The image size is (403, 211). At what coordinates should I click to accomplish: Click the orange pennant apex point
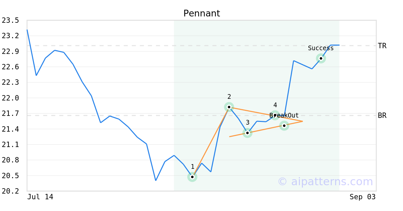pos(303,121)
